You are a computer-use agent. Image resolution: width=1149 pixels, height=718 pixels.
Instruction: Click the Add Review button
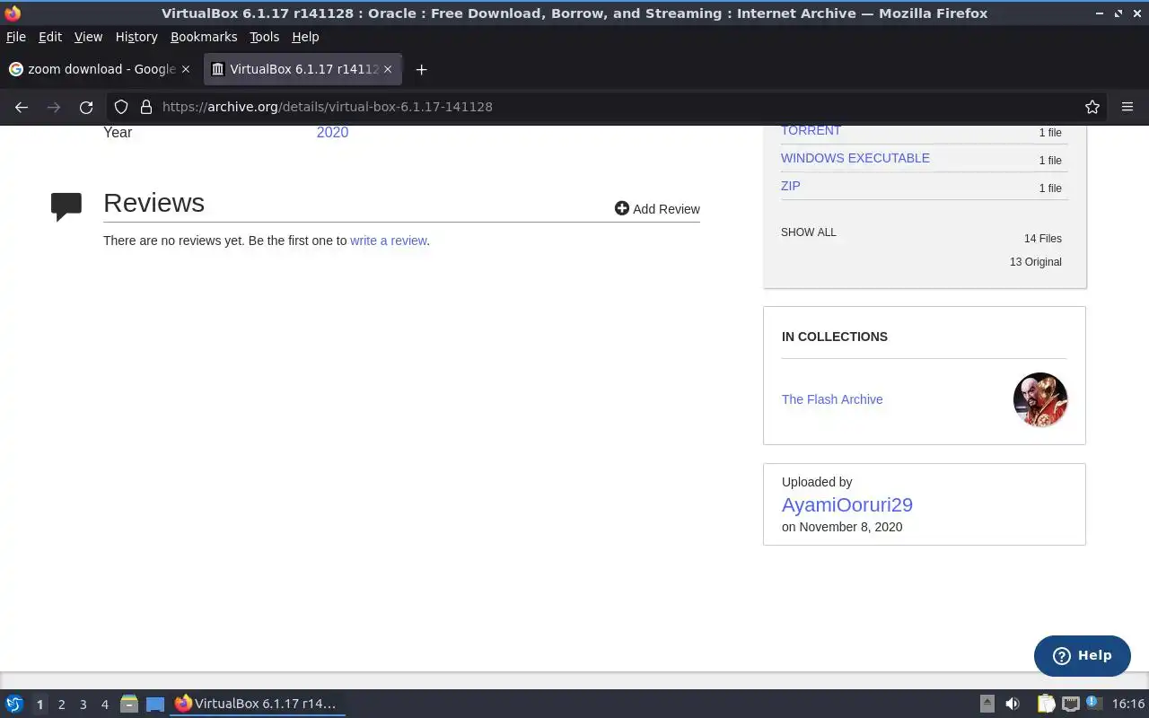click(657, 208)
